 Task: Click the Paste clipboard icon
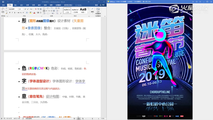tap(3, 10)
